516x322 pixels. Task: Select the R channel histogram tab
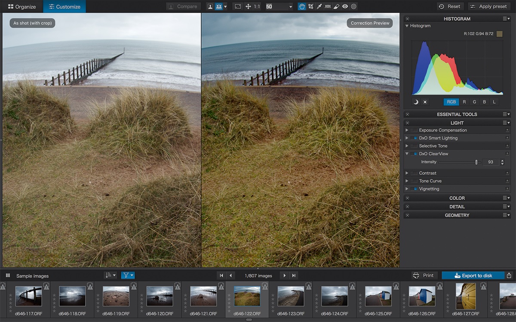click(464, 102)
